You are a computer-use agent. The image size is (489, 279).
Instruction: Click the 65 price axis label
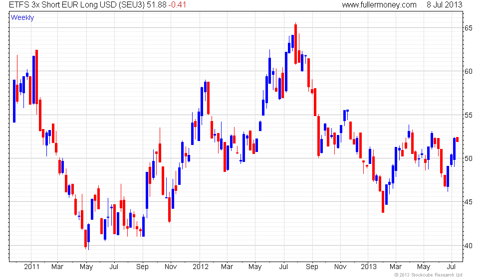click(469, 28)
